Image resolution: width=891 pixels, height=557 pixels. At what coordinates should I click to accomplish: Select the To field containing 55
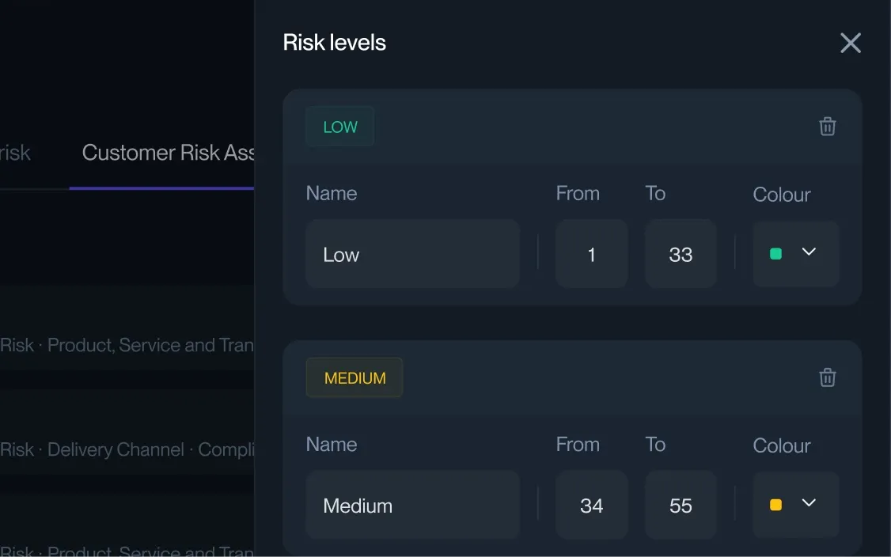[680, 505]
